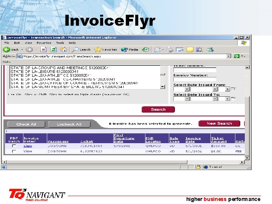Open calendar picker for Date Issued From
272x204 pixels.
pyautogui.click(x=233, y=89)
